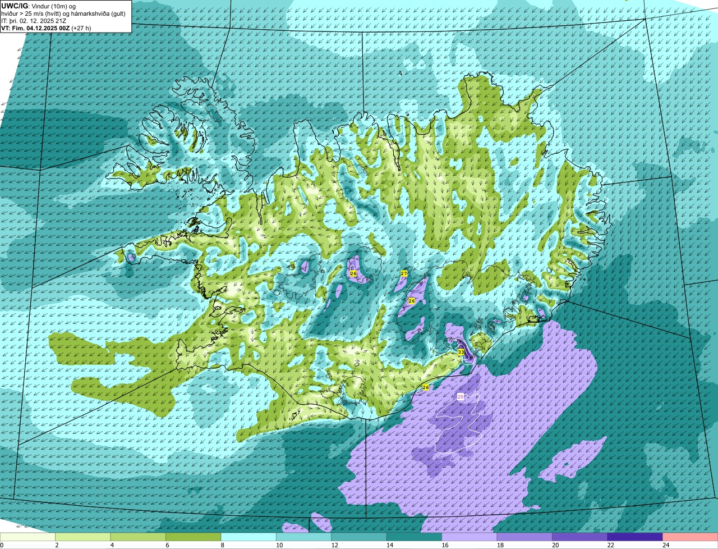The width and height of the screenshot is (718, 549).
Task: Click the 'VT: Fim. 04.12.2025 00Z (+27 h)' line
Action: click(x=46, y=28)
